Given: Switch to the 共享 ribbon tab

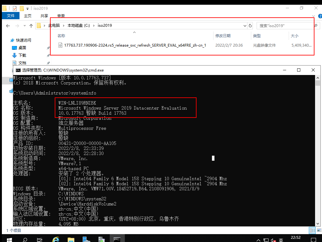Looking at the screenshot, I should coord(44,16).
